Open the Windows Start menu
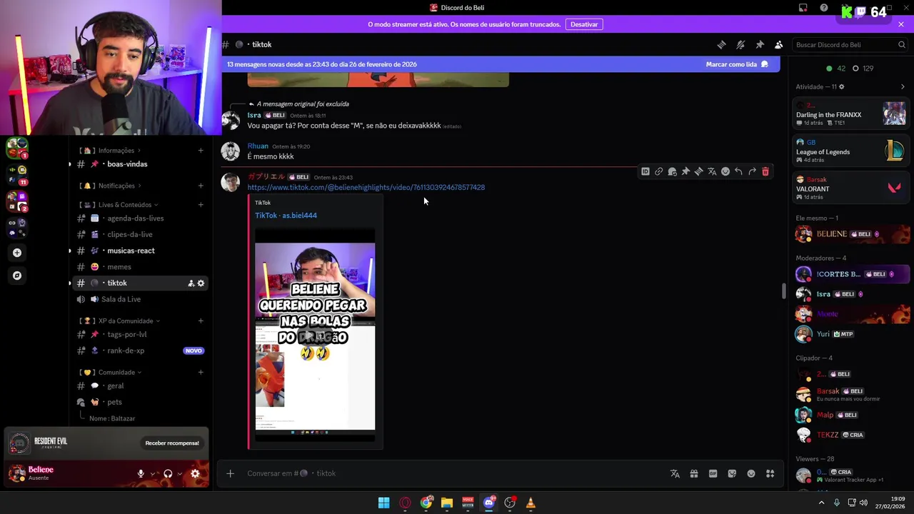 (x=383, y=503)
